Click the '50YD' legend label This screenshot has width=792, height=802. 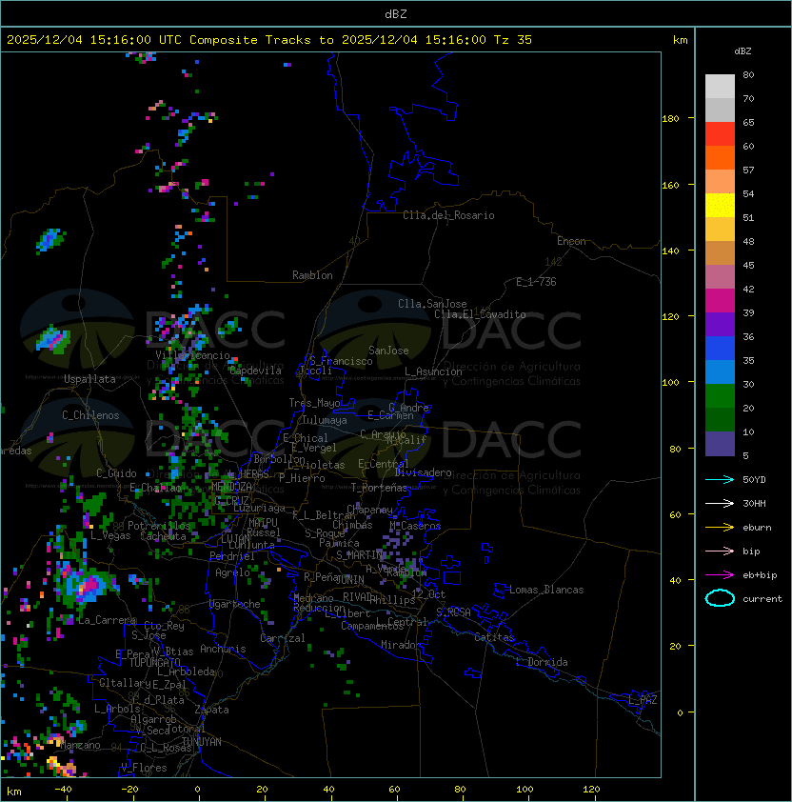754,479
